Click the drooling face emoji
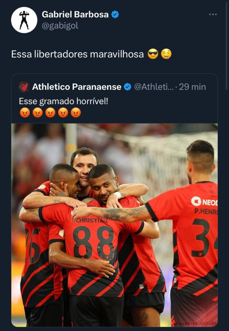Viewport: 229px width, 331px height. (x=166, y=54)
